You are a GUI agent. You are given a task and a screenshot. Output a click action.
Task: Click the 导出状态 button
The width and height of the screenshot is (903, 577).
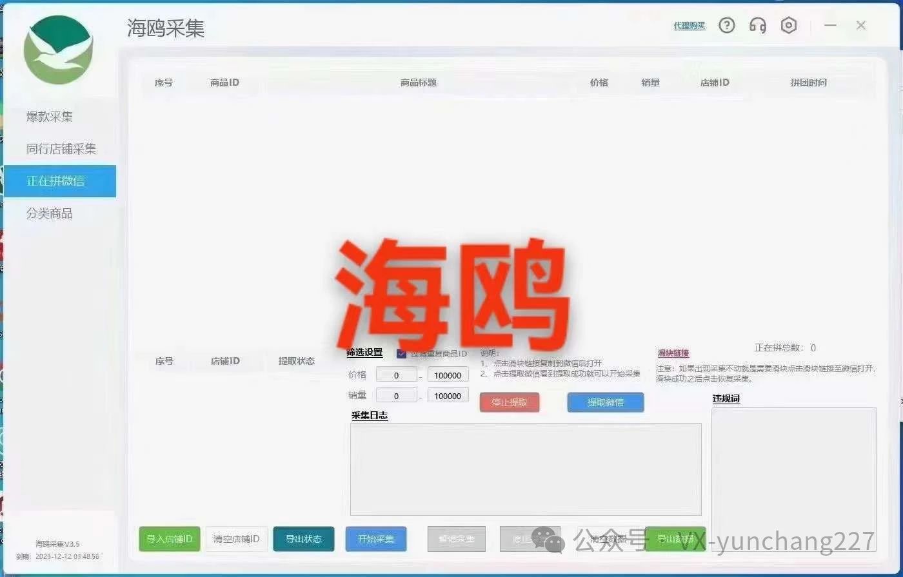tap(304, 539)
